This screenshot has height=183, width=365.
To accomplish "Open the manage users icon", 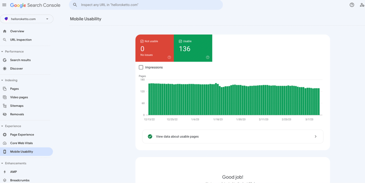I will pyautogui.click(x=361, y=5).
